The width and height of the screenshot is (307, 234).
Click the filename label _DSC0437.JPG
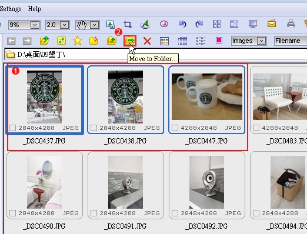point(44,141)
